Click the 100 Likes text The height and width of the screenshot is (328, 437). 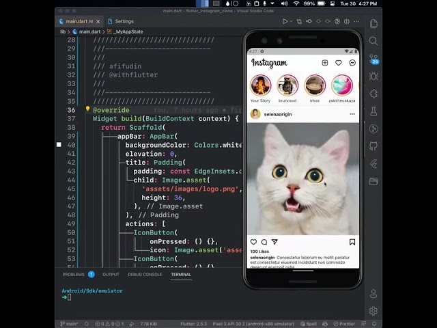click(x=259, y=251)
